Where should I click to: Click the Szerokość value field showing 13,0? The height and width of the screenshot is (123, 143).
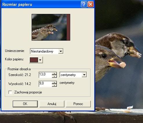tap(45, 75)
